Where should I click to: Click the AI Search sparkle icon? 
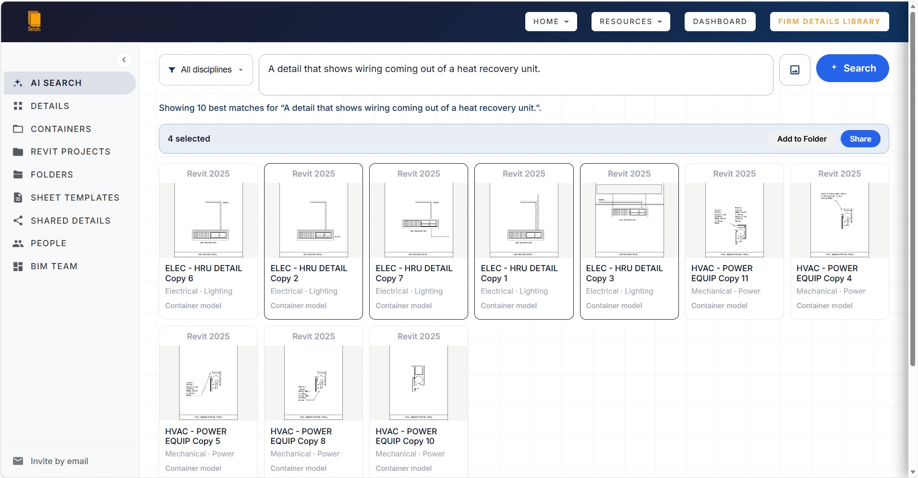(x=18, y=83)
